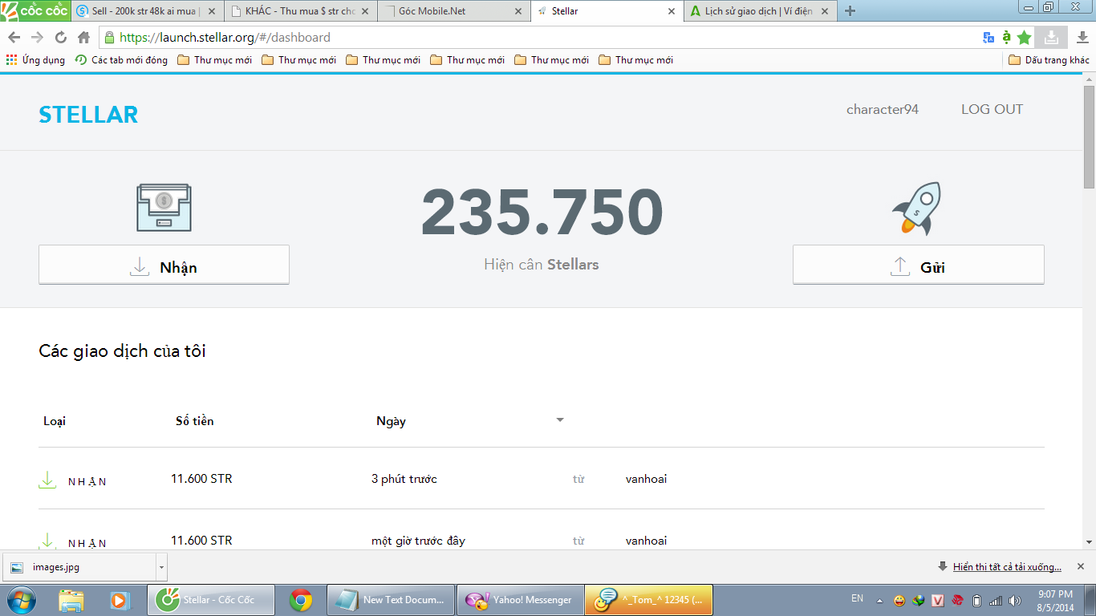This screenshot has height=616, width=1096.
Task: Open Ứng dụng apps shortcut
Action: pyautogui.click(x=35, y=60)
